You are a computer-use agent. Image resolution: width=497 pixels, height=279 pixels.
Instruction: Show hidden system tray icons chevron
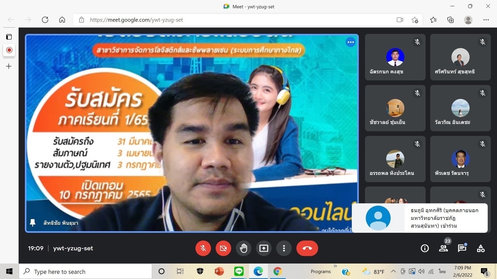click(393, 271)
